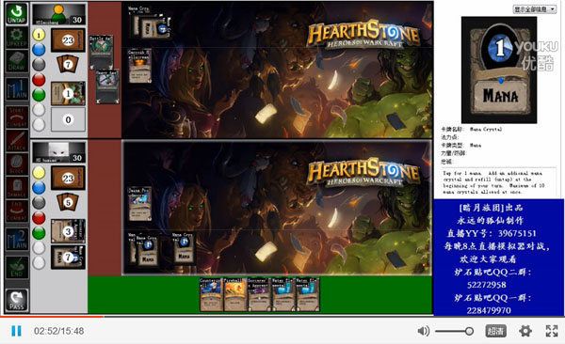Toggle the 超清 quality button
Screen dimensions: 565x344
[496, 331]
